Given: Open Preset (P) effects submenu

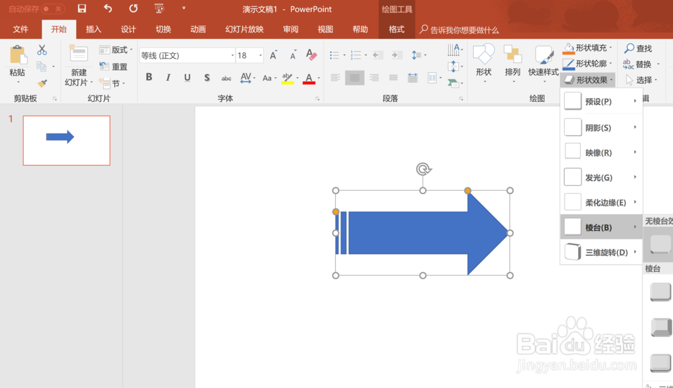Looking at the screenshot, I should click(x=601, y=102).
